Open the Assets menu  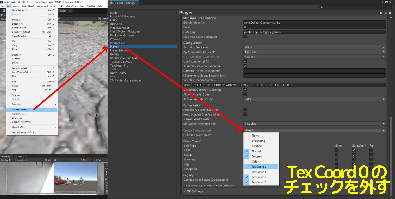tap(16, 6)
